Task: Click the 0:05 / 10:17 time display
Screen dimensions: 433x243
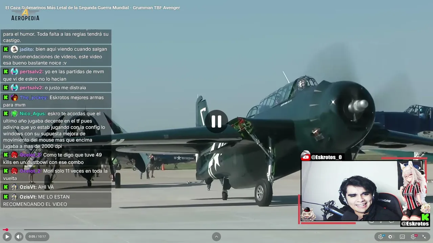Action: coord(37,237)
